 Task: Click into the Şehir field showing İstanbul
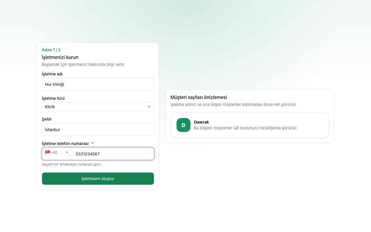(98, 129)
